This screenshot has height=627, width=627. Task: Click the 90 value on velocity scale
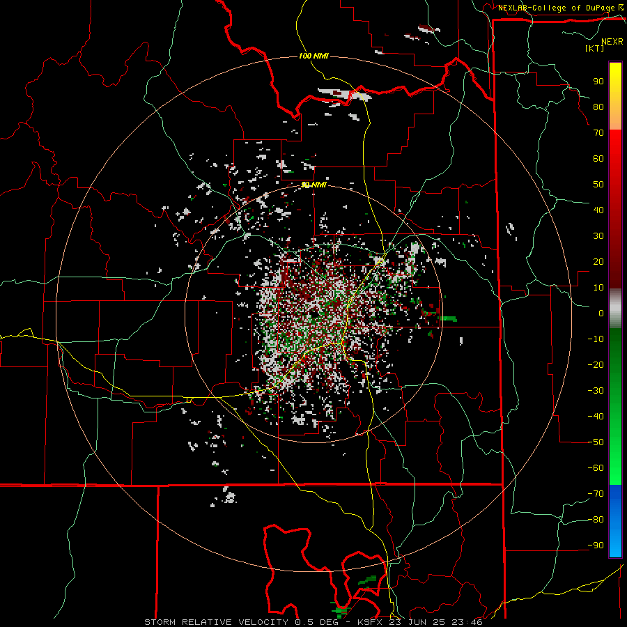598,82
